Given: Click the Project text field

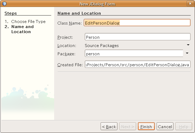Looking at the screenshot, I should click(x=137, y=37).
